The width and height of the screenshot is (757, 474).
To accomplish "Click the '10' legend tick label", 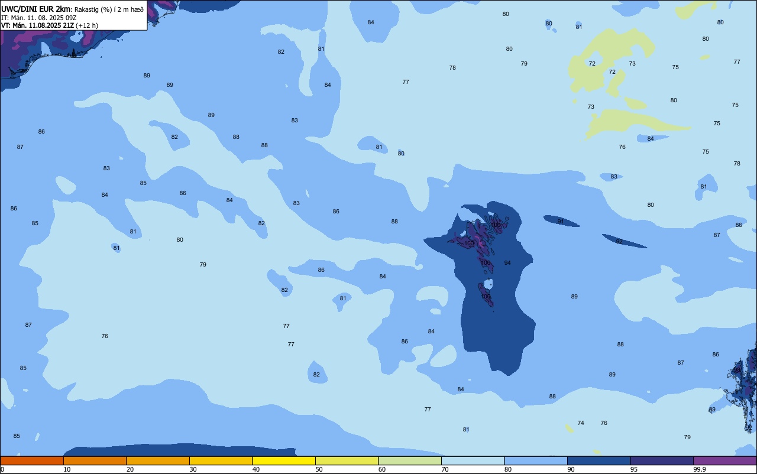I will 67,469.
